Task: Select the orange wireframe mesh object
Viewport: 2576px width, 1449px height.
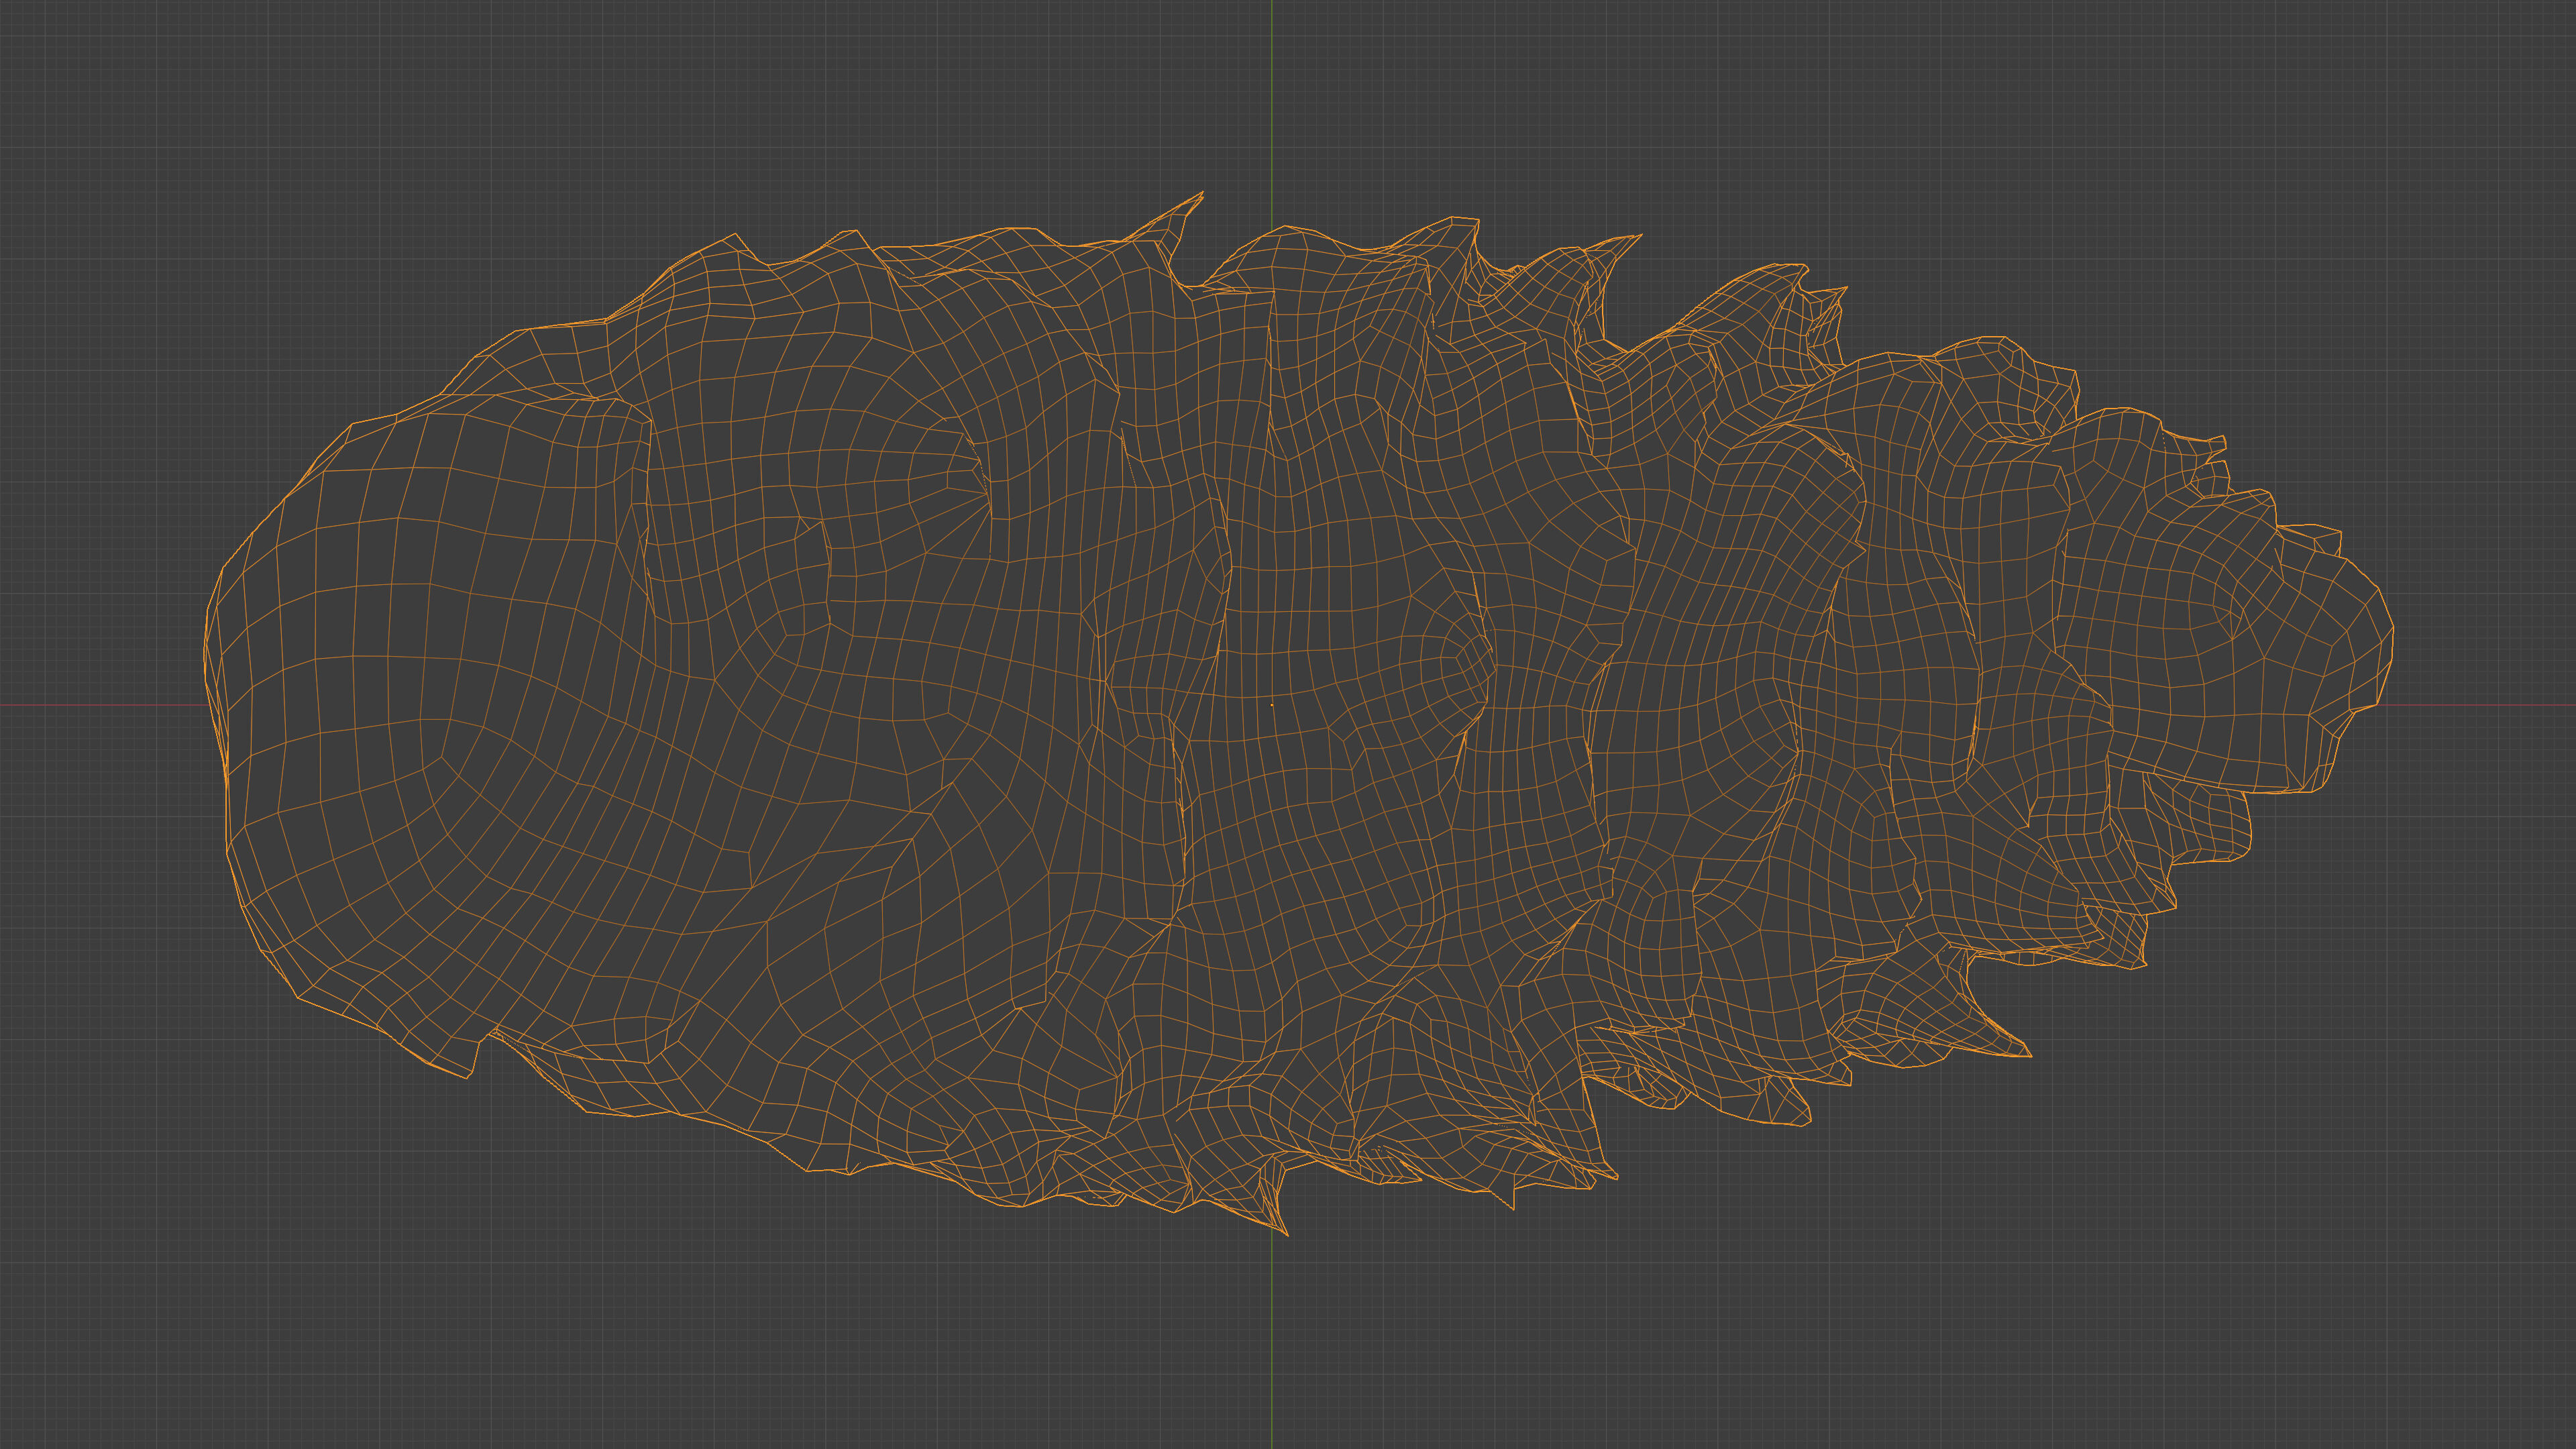Action: pyautogui.click(x=1298, y=713)
